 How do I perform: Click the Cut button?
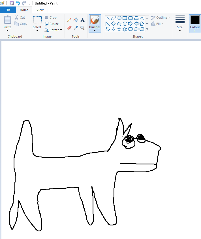20,18
